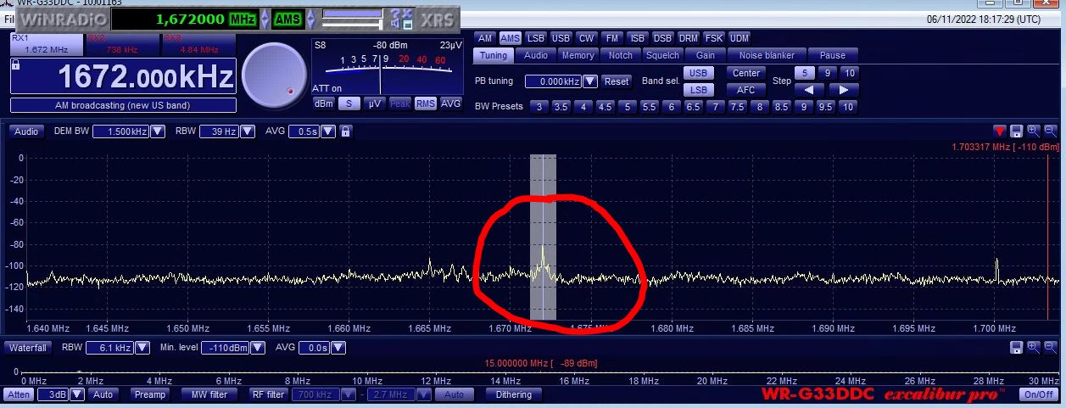The width and height of the screenshot is (1066, 408).
Task: Select AMS demodulation mode
Action: tap(510, 38)
